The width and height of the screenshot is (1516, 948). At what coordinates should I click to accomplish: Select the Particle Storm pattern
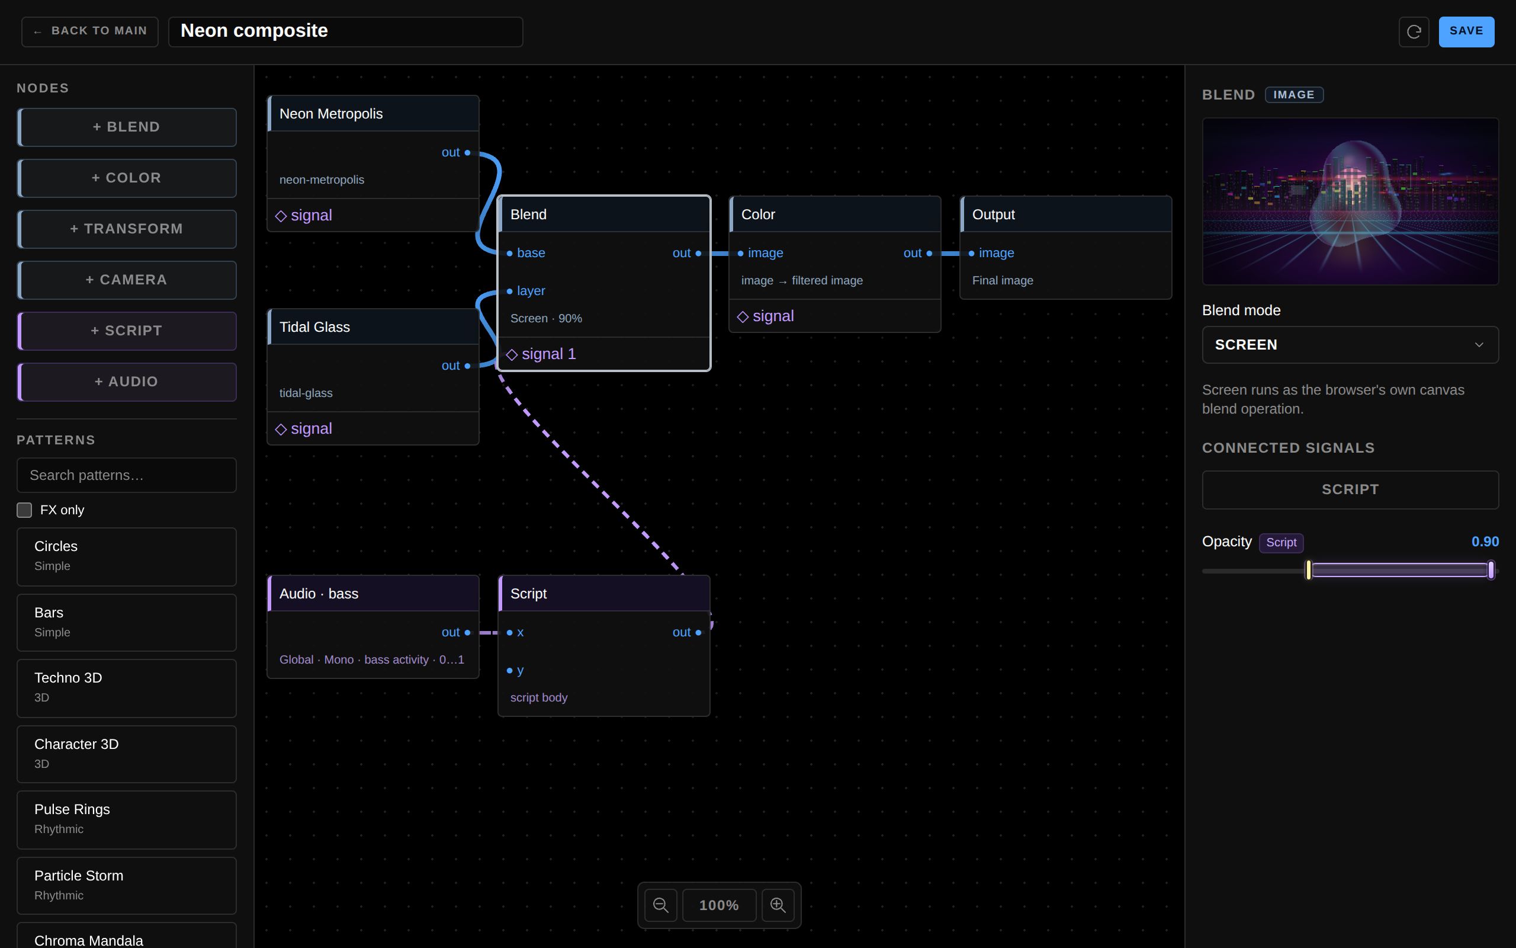(x=127, y=886)
